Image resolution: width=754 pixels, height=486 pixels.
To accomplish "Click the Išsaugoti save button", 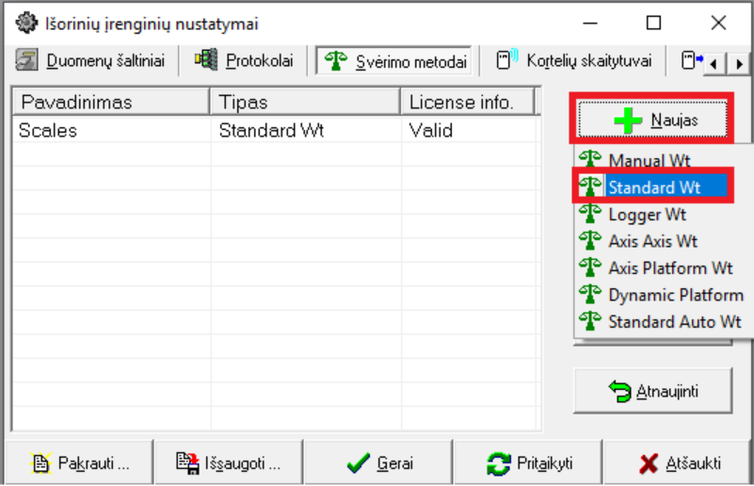I will pyautogui.click(x=229, y=463).
